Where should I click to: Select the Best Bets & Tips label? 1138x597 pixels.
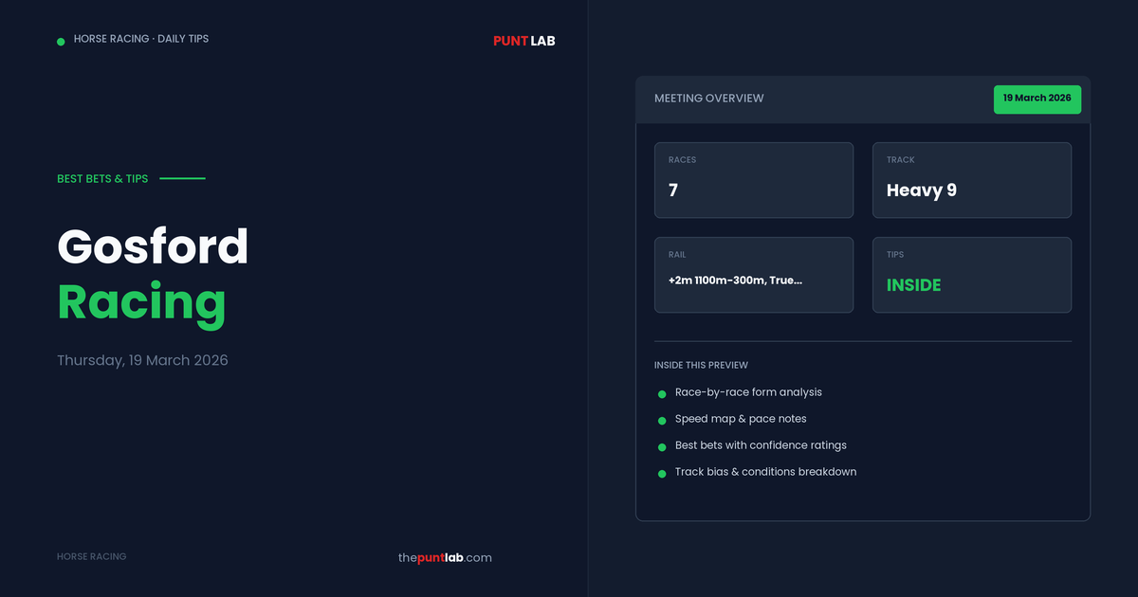(x=102, y=178)
